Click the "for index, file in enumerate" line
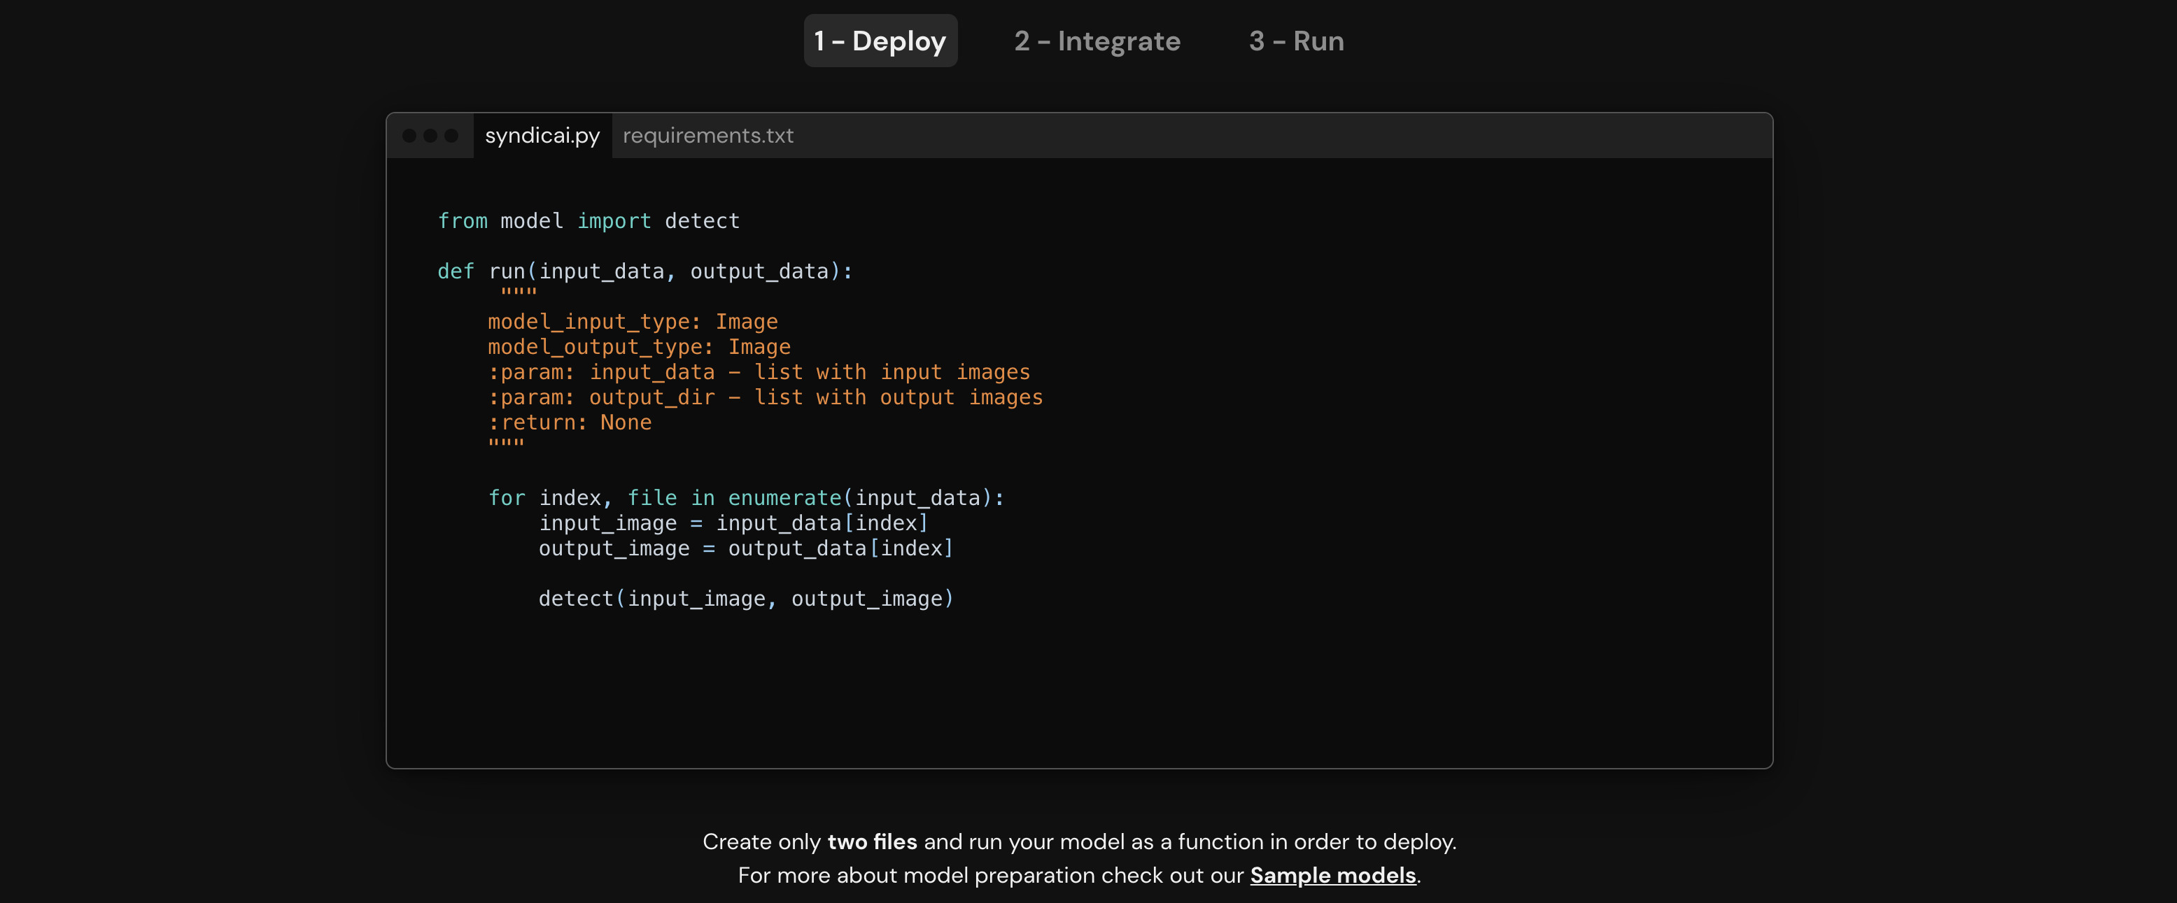The width and height of the screenshot is (2177, 903). point(746,497)
